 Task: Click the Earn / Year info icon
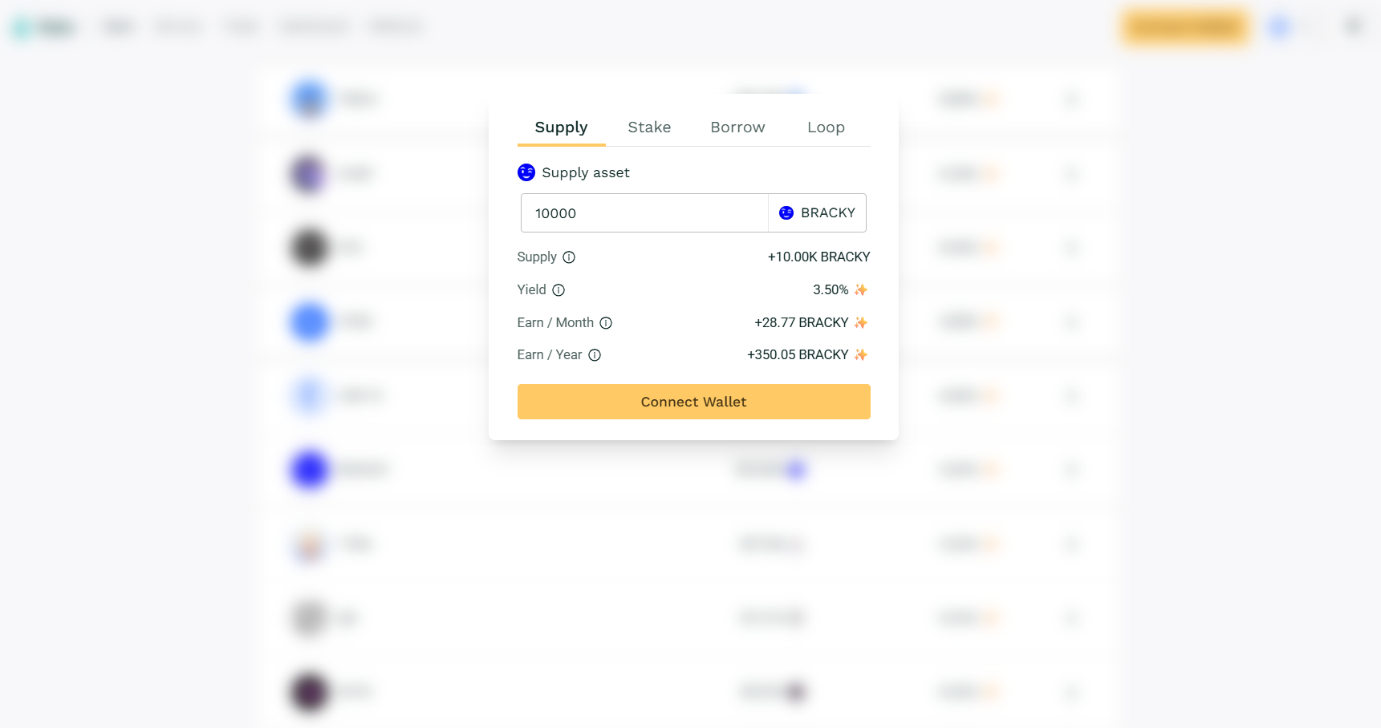tap(595, 355)
